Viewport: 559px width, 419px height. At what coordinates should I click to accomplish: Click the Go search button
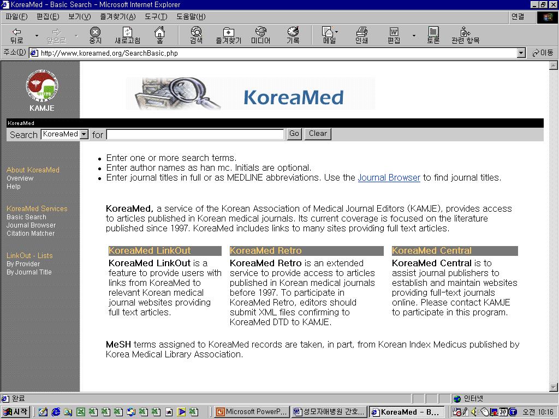click(294, 134)
